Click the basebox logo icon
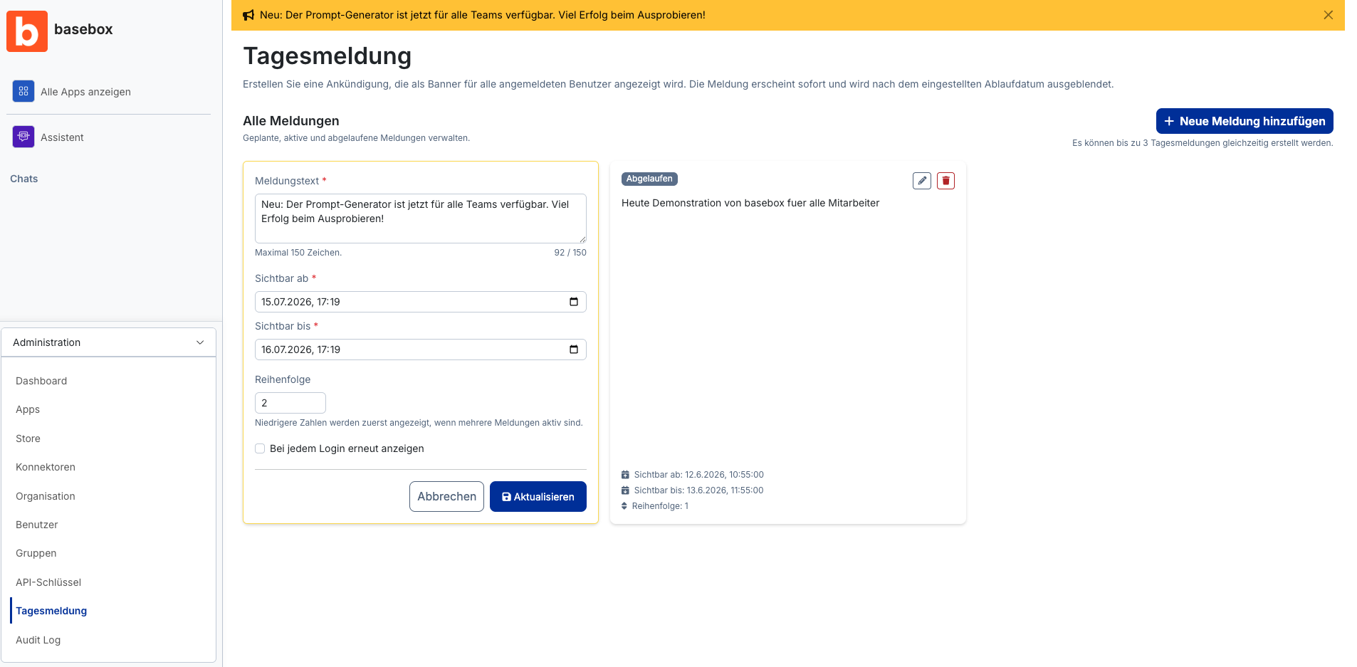1357x667 pixels. [x=27, y=31]
